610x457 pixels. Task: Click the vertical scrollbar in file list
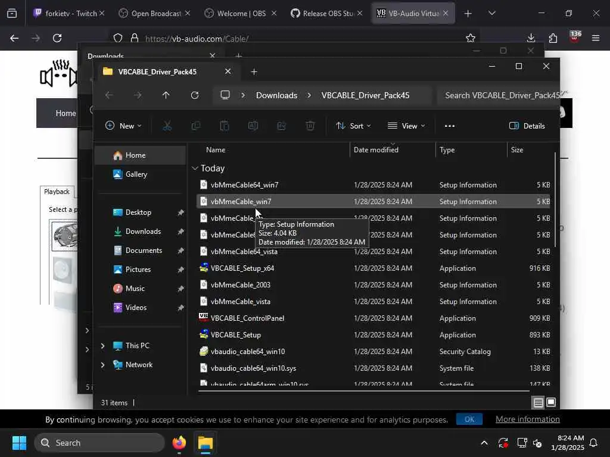coord(555,200)
